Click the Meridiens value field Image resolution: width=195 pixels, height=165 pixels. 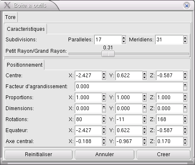coord(169,40)
